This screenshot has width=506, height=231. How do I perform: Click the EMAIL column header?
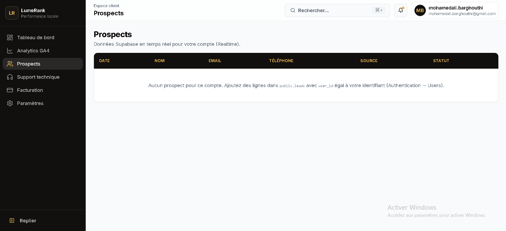(x=215, y=61)
